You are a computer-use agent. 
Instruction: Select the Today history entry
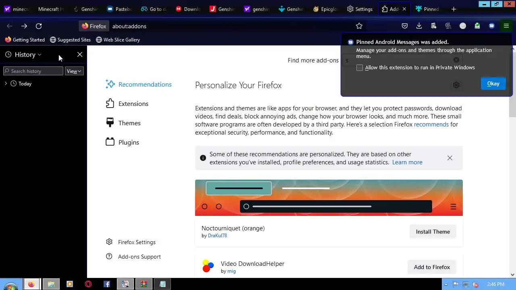(x=25, y=84)
